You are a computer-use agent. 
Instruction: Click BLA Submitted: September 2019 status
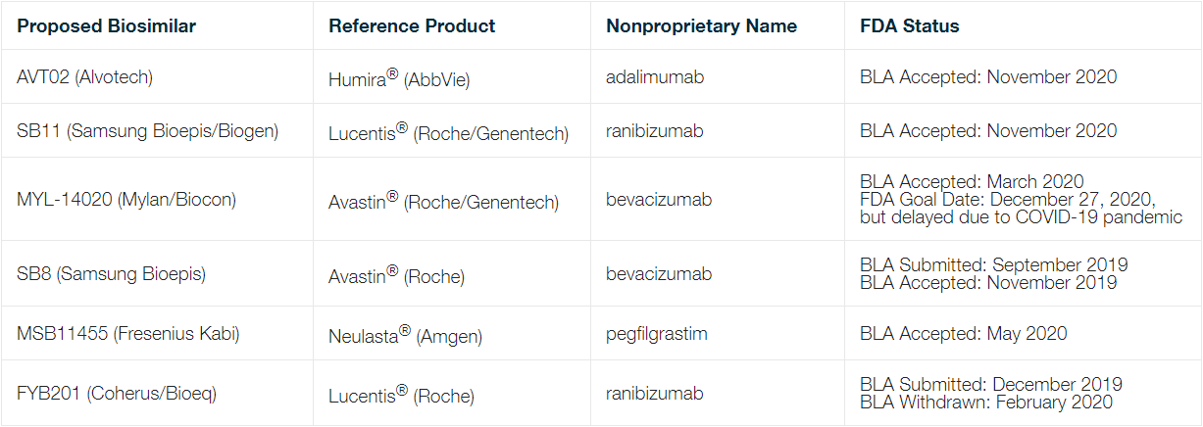tap(994, 265)
